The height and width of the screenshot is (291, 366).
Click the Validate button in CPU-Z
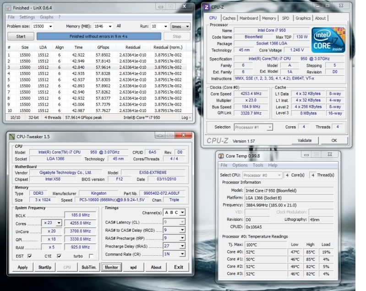click(305, 140)
